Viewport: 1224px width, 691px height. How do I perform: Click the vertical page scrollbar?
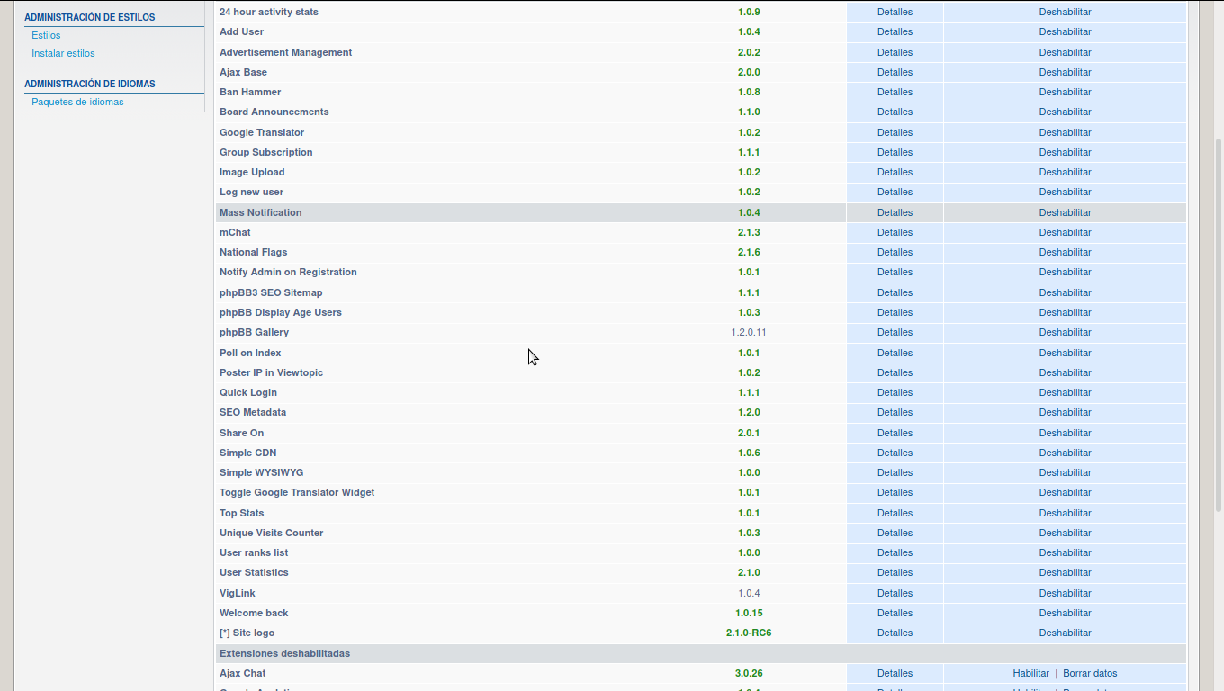[x=1219, y=360]
